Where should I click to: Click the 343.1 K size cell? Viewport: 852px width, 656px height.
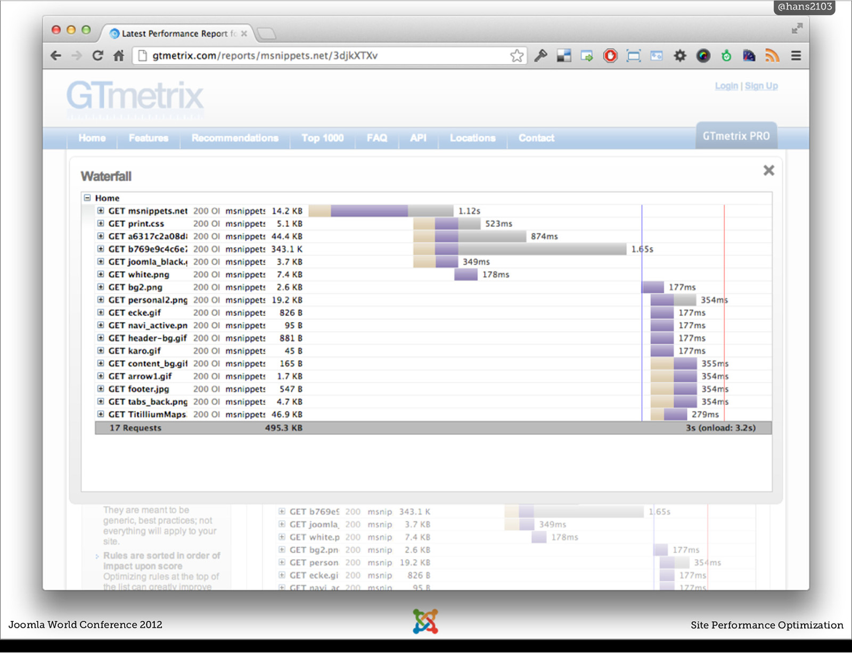[x=287, y=249]
